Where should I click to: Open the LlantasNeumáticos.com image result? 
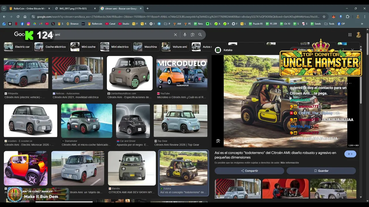click(130, 73)
